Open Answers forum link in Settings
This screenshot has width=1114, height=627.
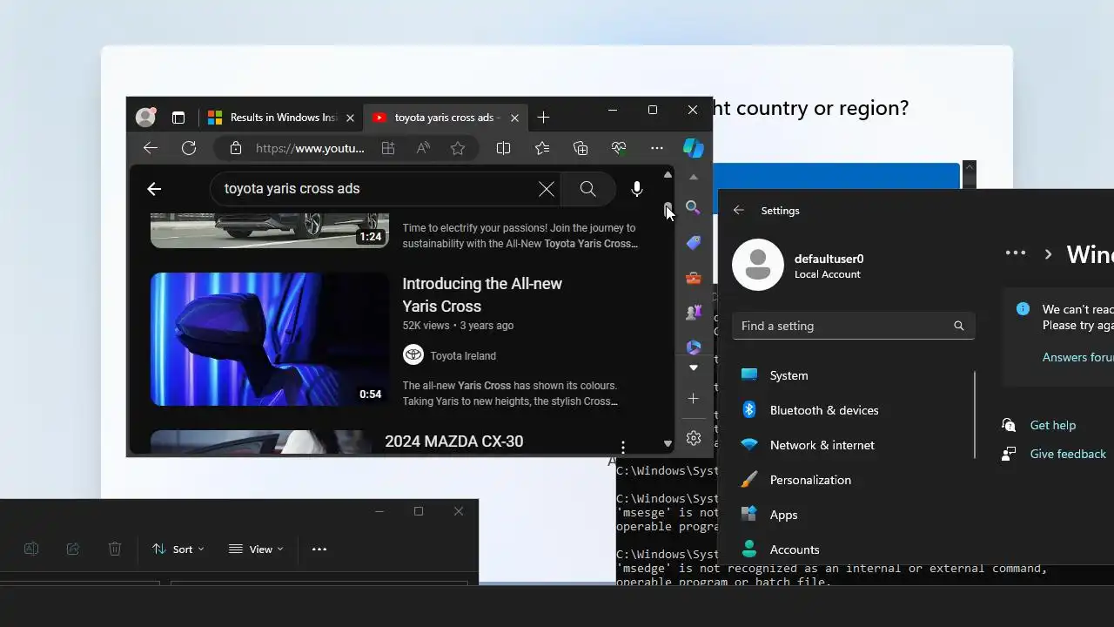coord(1077,357)
